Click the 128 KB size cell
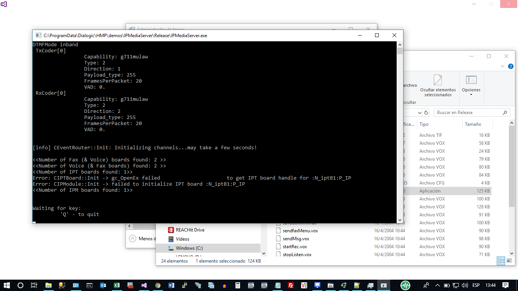518x291 pixels. pyautogui.click(x=483, y=207)
